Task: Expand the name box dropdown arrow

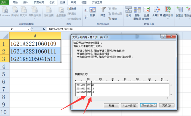Action: click(x=29, y=29)
